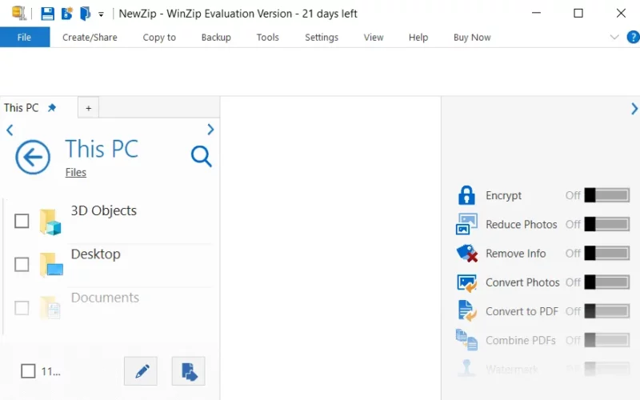Add a new tab with the plus button

point(89,108)
